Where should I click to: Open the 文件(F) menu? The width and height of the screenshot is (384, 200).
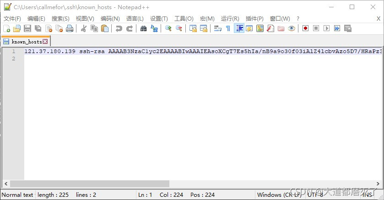(12, 19)
